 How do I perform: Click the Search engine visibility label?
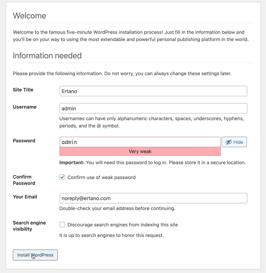[29, 226]
